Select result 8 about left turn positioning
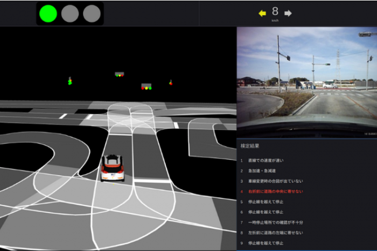 271,232
